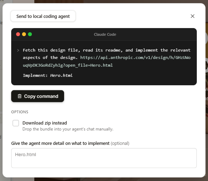Click the red terminal window dot
Viewport: 208px width, 181px height.
[18, 34]
